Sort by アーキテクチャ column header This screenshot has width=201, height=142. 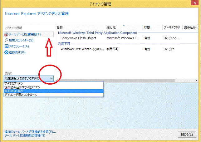[x=172, y=27]
